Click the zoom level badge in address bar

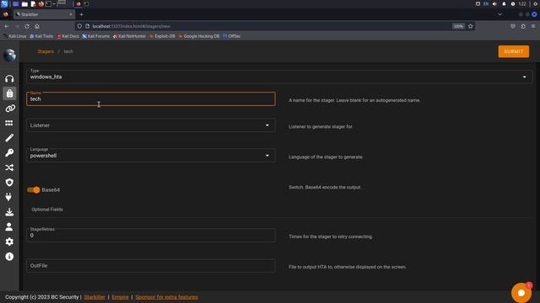pos(458,26)
